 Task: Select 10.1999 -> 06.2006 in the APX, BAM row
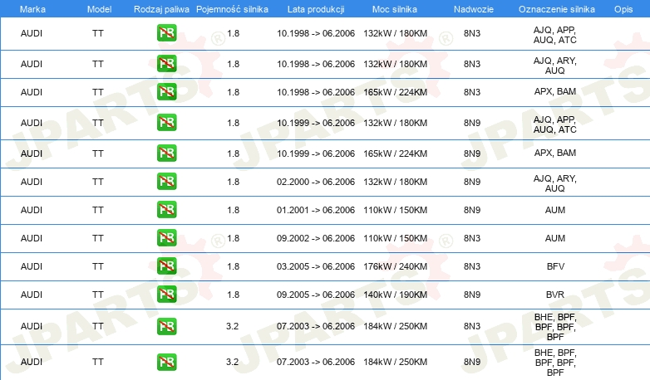pyautogui.click(x=316, y=153)
